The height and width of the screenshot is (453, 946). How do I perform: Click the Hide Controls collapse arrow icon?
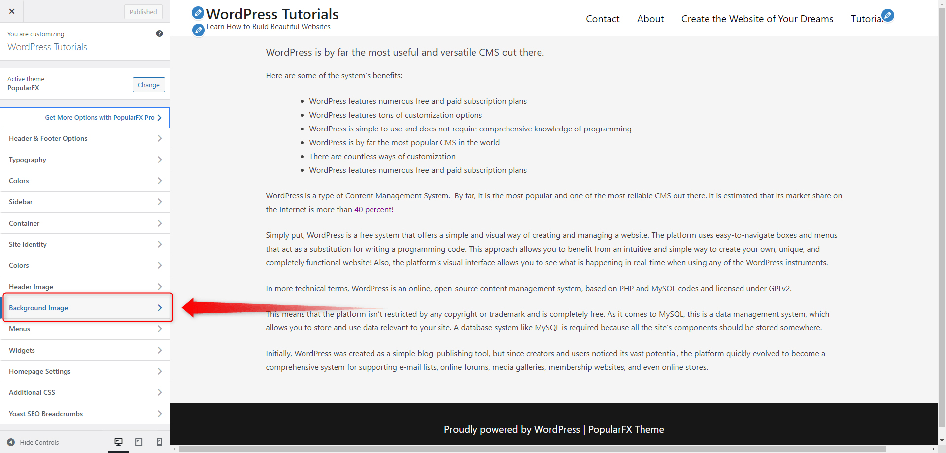point(11,442)
